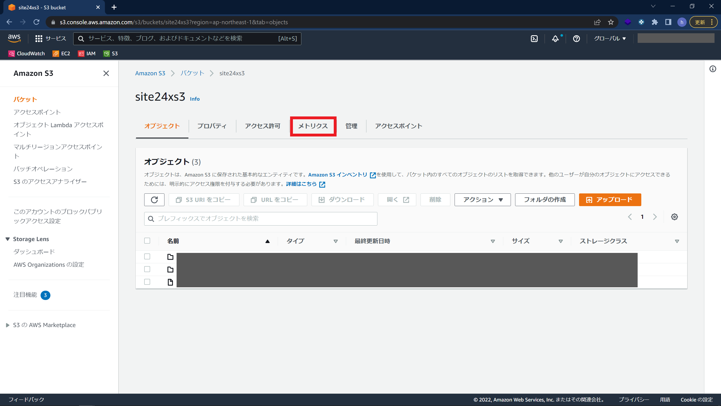This screenshot has width=721, height=406.
Task: Check the second object row checkbox
Action: pyautogui.click(x=147, y=269)
